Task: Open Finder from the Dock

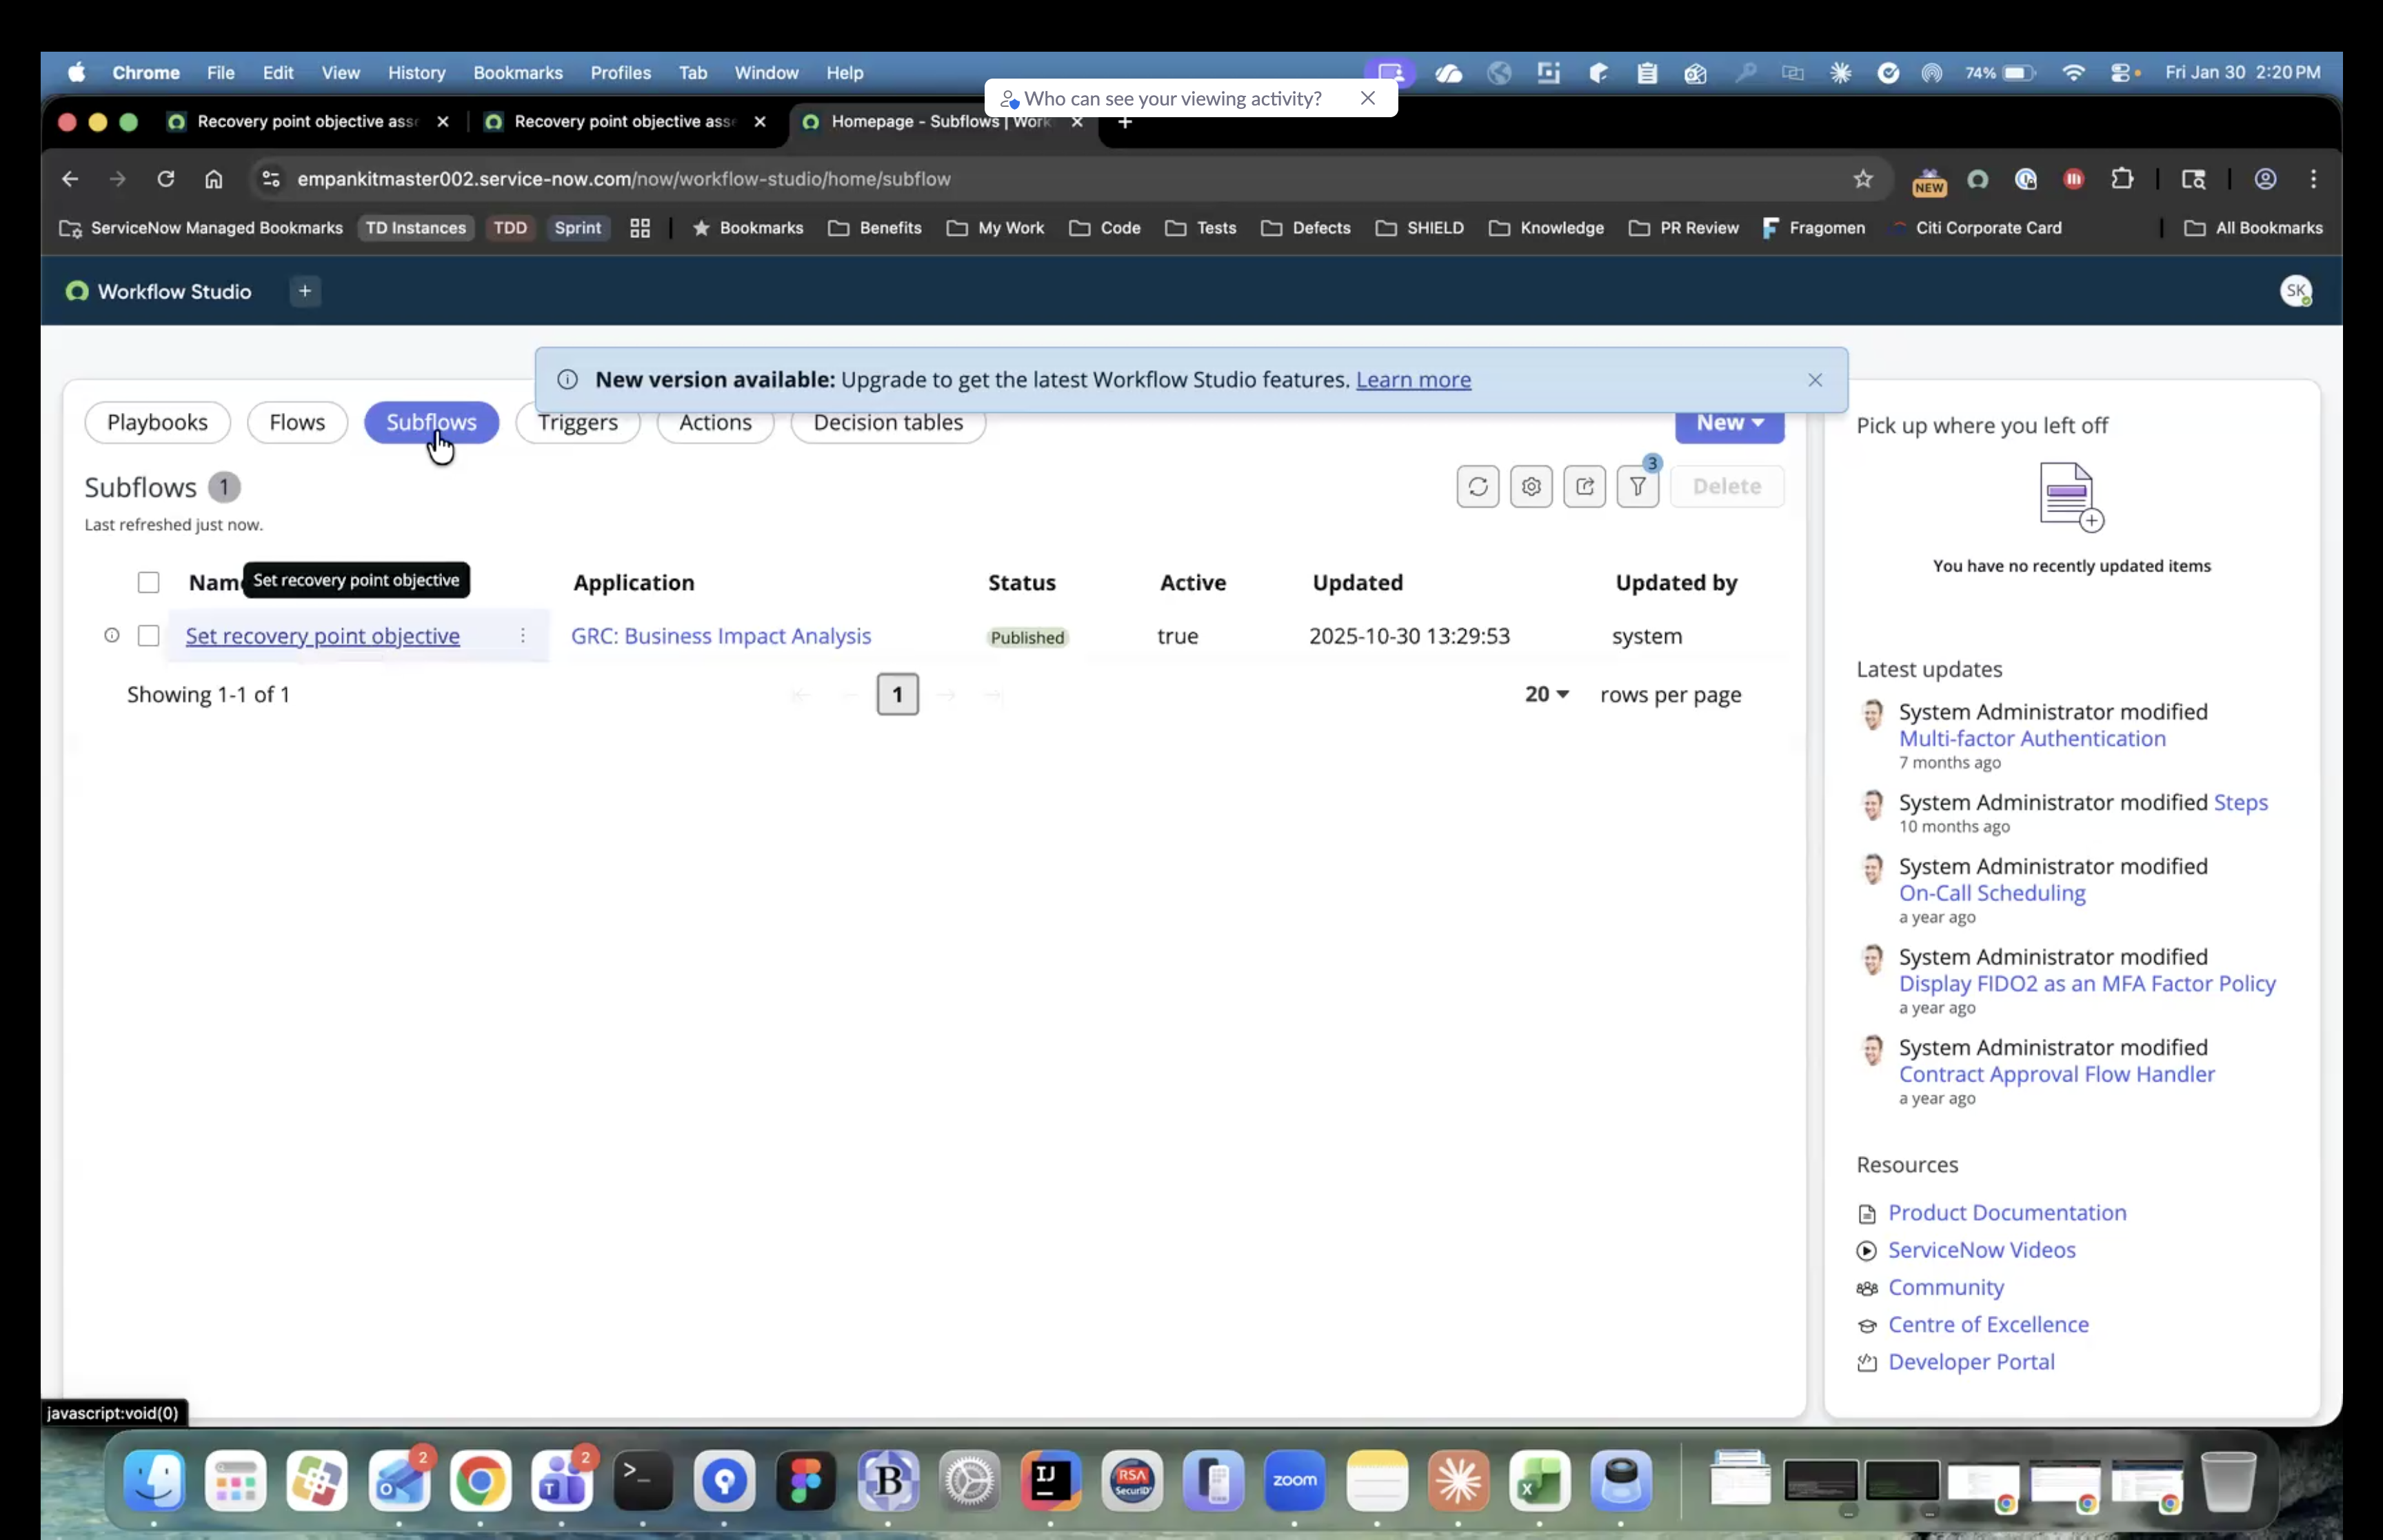Action: [154, 1480]
